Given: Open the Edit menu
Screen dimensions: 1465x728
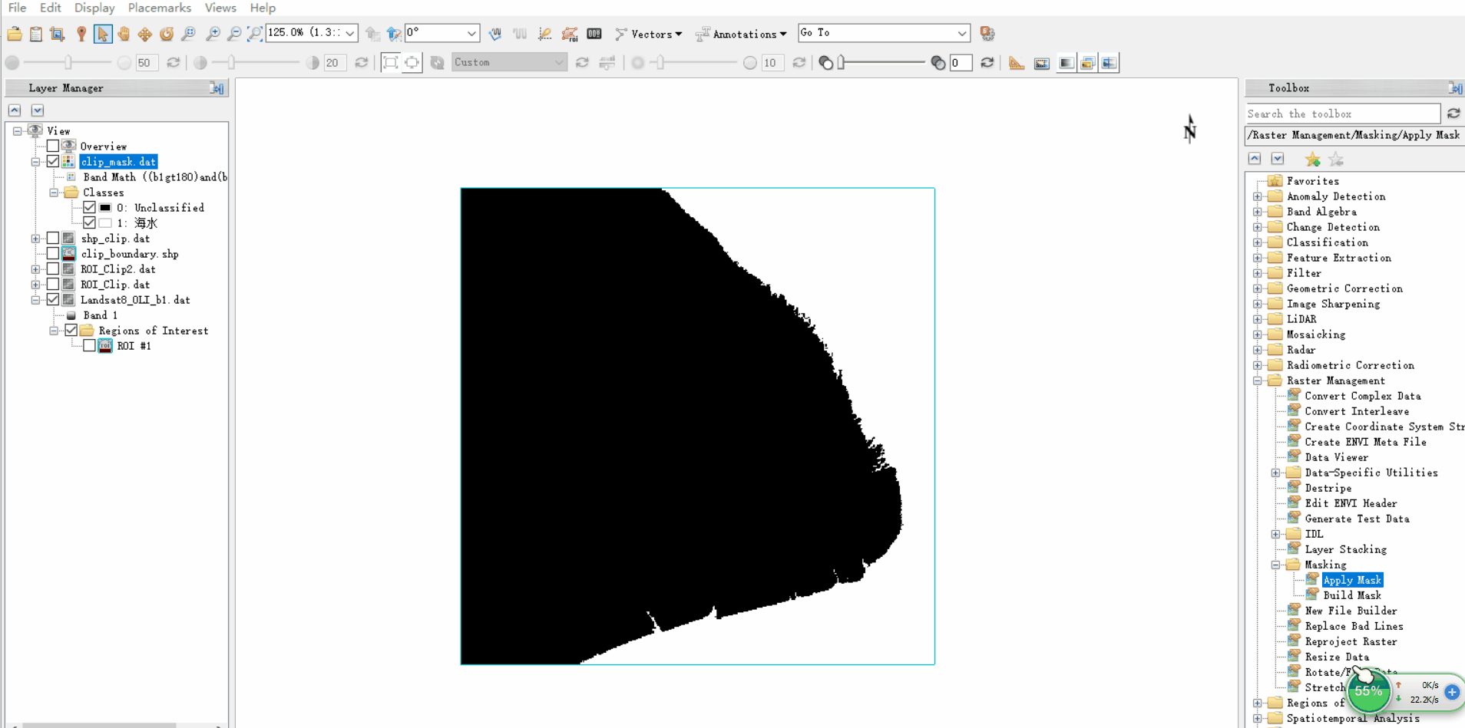Looking at the screenshot, I should (50, 8).
